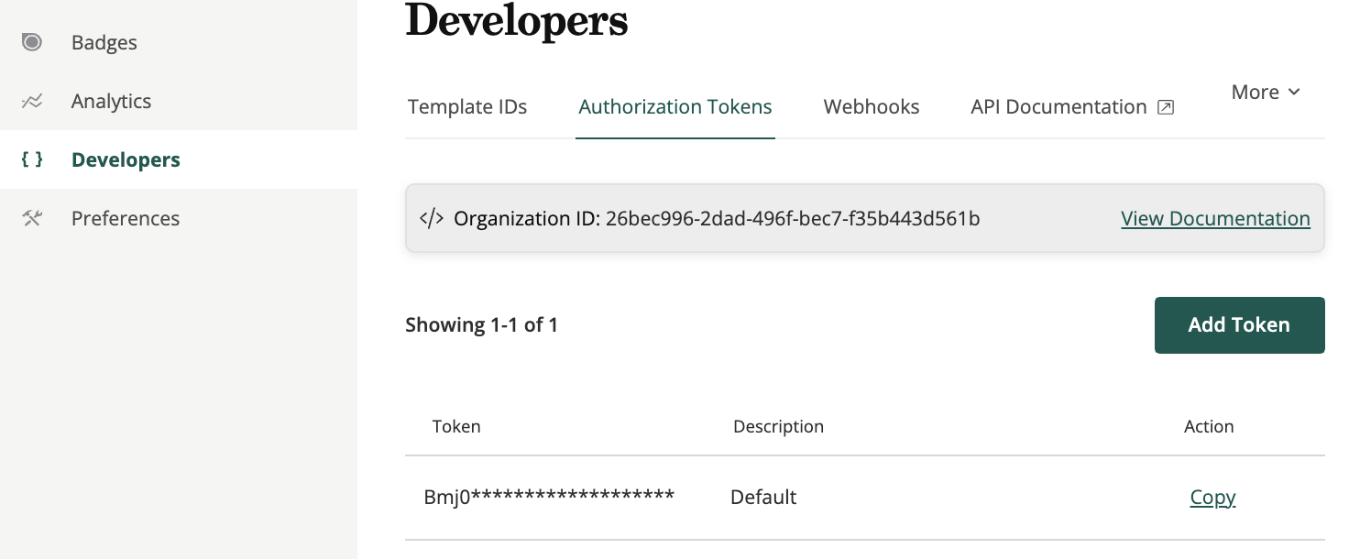This screenshot has height=559, width=1349.
Task: Open the View Documentation link
Action: (1215, 218)
